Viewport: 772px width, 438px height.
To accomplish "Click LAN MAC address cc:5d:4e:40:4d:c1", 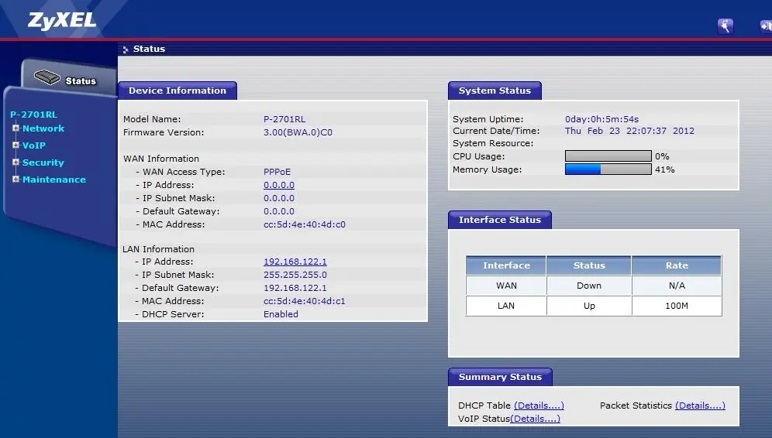I will (x=305, y=301).
